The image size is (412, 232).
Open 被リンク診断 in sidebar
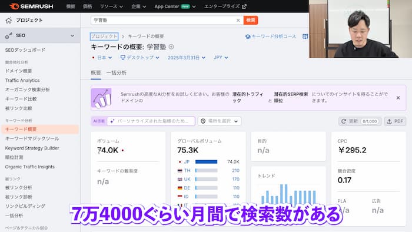19,197
